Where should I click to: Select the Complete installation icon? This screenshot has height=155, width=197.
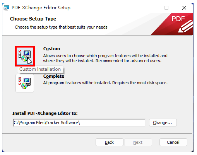(25, 83)
